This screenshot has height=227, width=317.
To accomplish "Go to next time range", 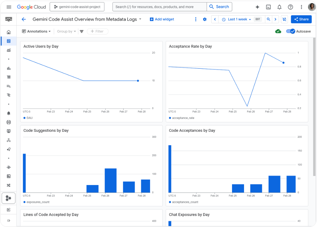I will click(x=275, y=19).
